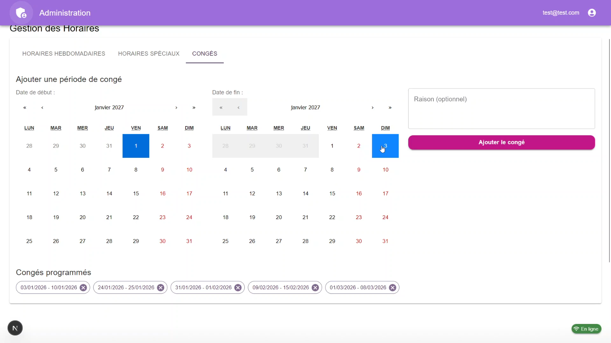Remove the 31/01/2026 - 01/02/2026 leave period
The width and height of the screenshot is (611, 343).
238,288
